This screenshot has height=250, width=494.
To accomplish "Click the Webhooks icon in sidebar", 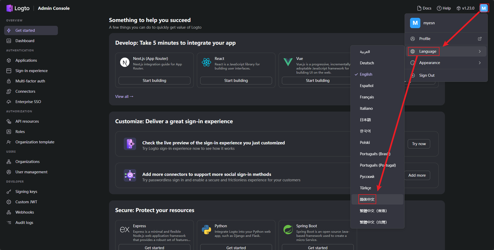I will 9,212.
